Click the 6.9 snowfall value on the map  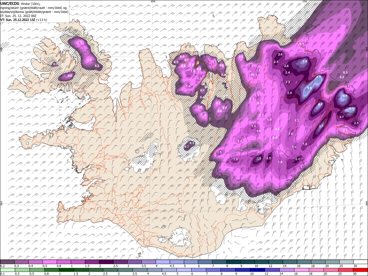[x=318, y=77]
